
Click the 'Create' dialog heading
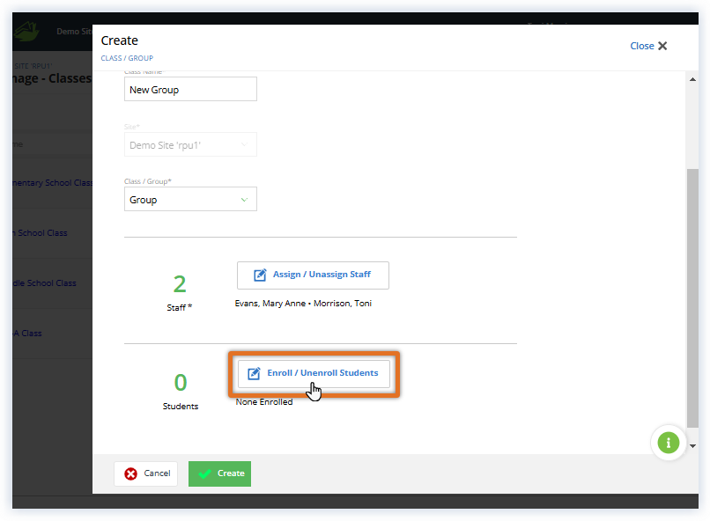click(119, 40)
